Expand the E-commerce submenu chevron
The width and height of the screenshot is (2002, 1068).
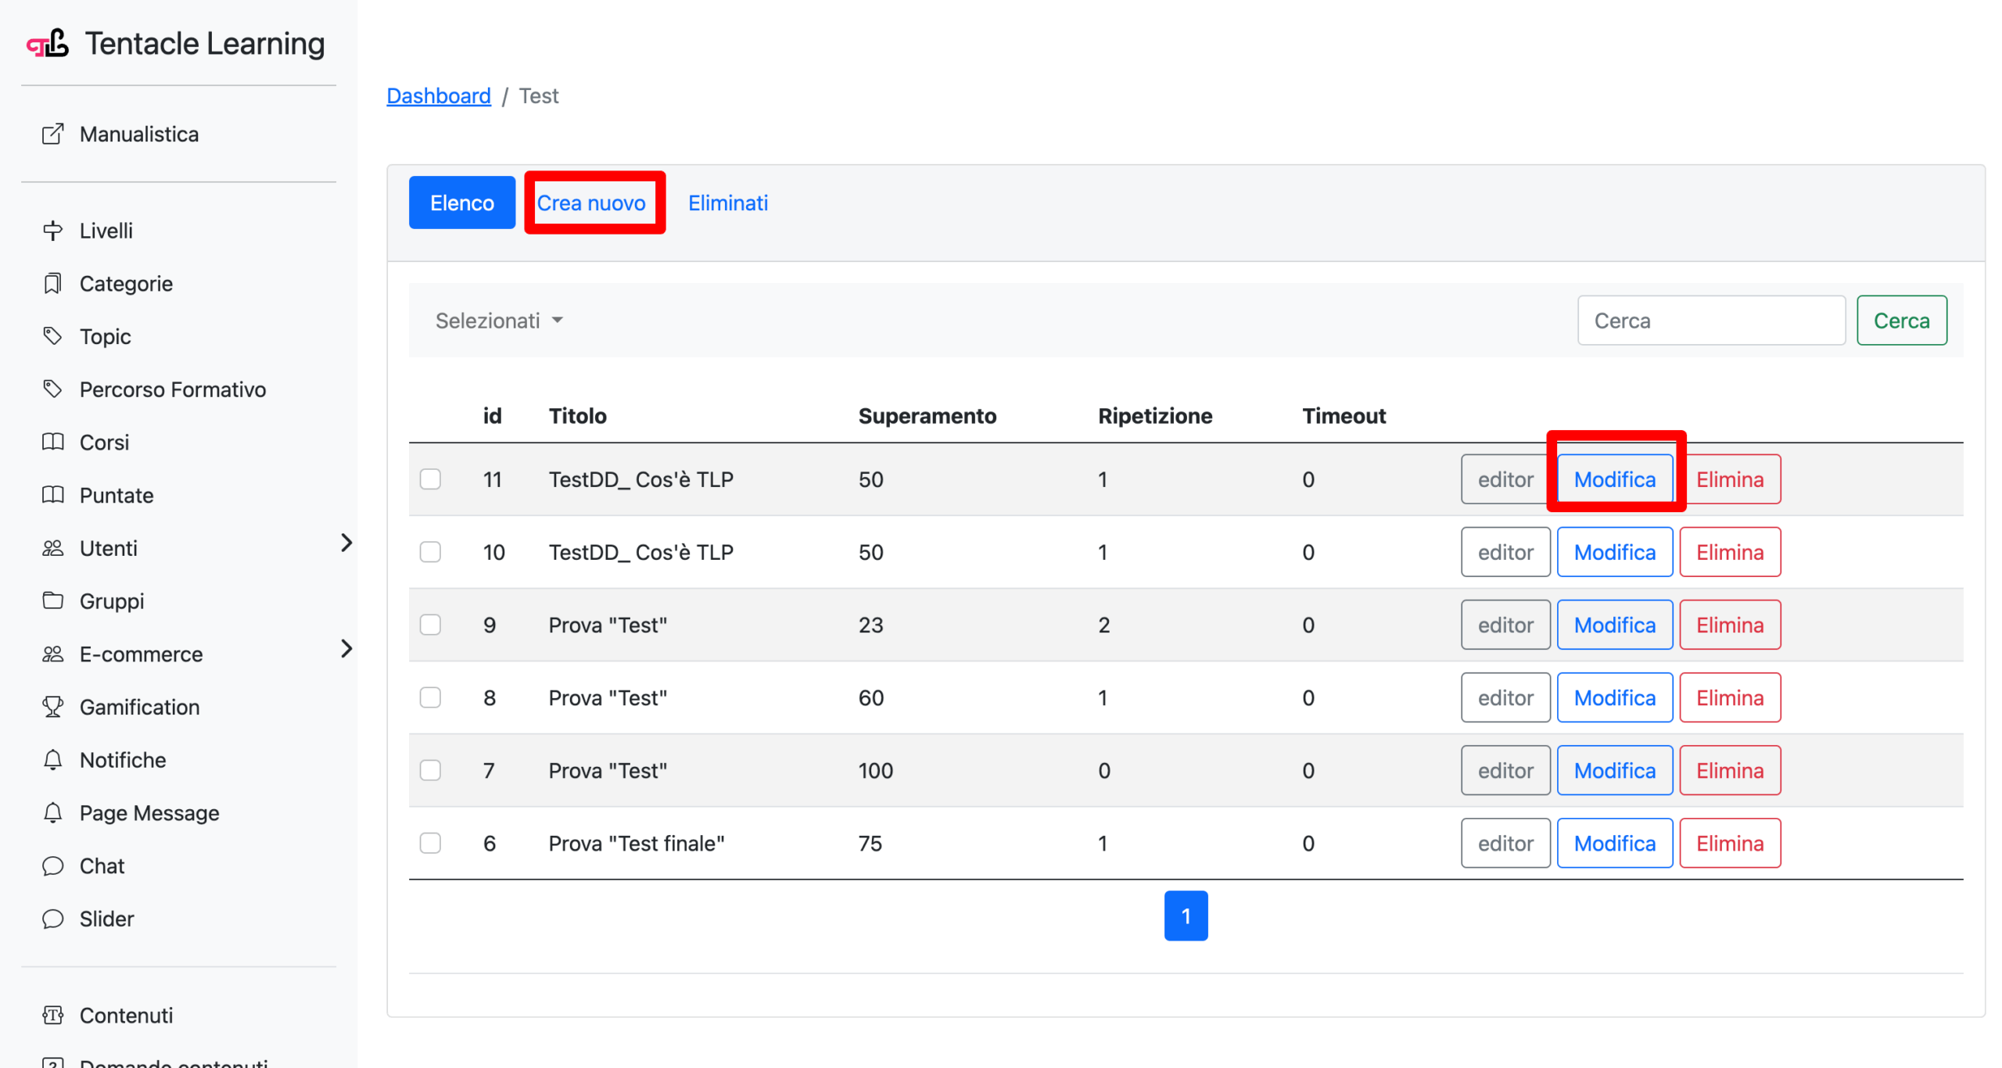[346, 648]
